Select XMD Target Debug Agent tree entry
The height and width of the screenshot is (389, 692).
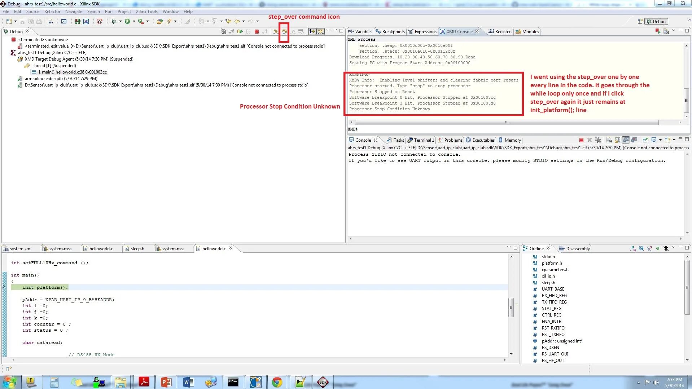[75, 59]
